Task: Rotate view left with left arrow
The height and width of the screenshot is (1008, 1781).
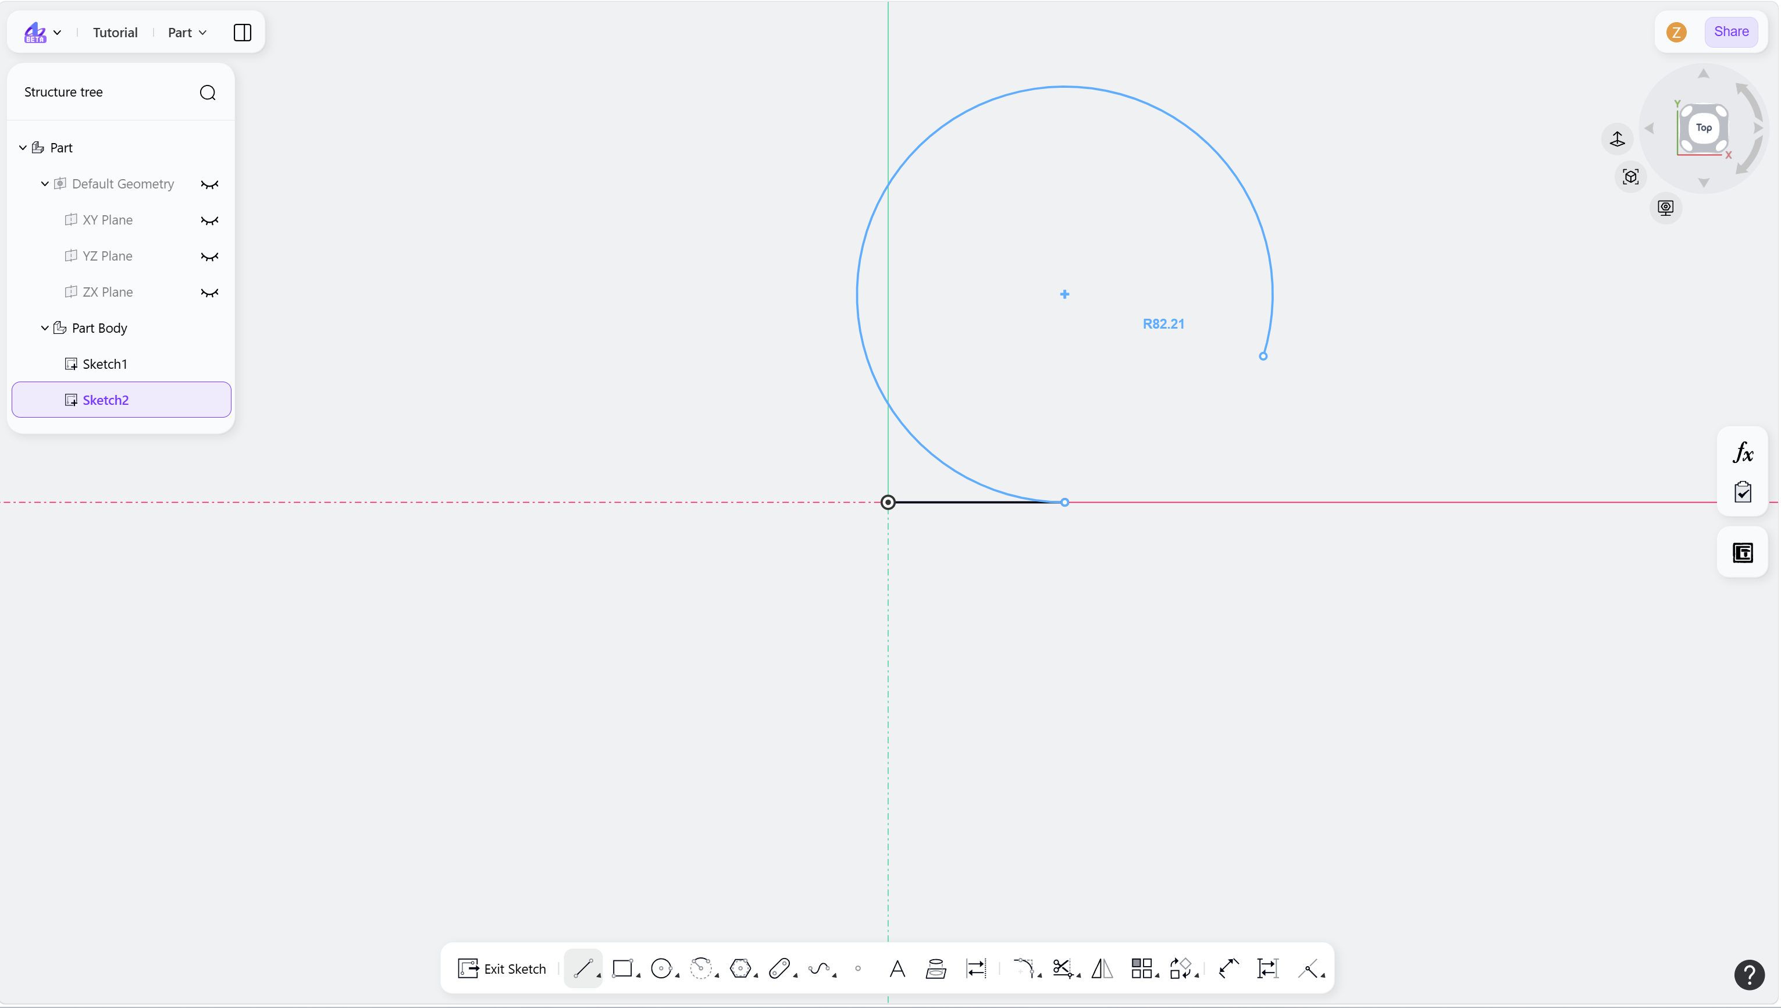Action: [1650, 128]
